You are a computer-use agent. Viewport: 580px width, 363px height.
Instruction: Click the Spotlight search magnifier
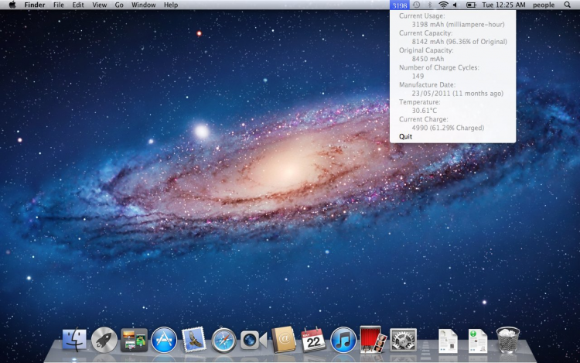pyautogui.click(x=567, y=5)
